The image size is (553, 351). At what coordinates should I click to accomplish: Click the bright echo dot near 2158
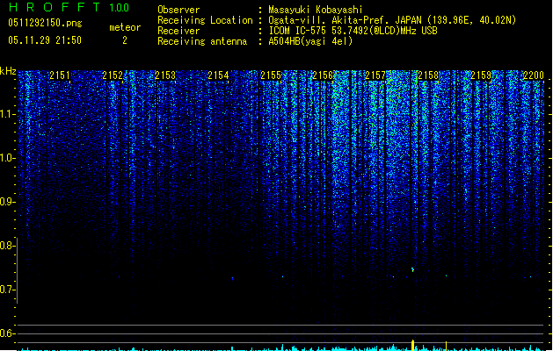(x=412, y=269)
